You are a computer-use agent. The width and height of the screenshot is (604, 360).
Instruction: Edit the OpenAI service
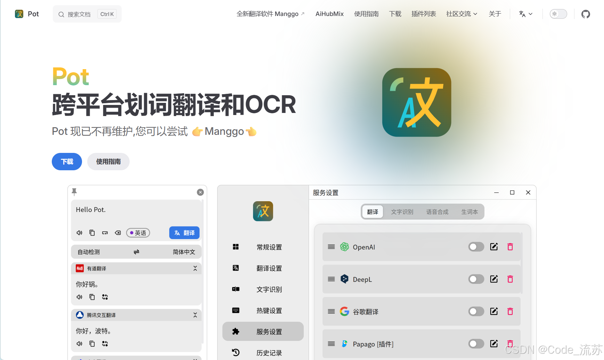coord(494,247)
